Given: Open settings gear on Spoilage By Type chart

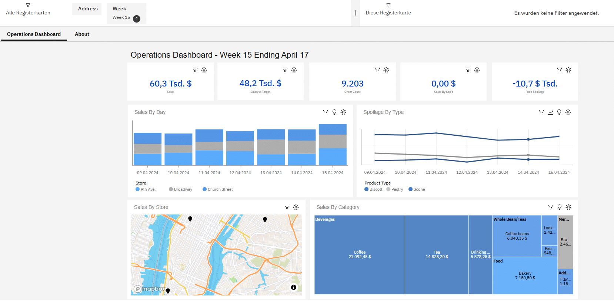Looking at the screenshot, I should coord(568,112).
